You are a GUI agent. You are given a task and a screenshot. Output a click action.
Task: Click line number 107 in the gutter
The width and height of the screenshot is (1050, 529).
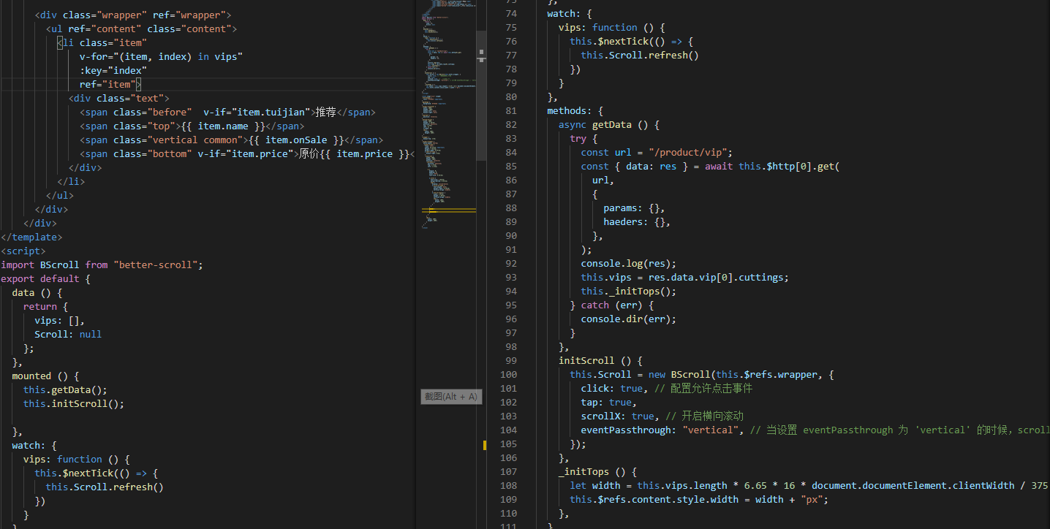click(x=508, y=472)
